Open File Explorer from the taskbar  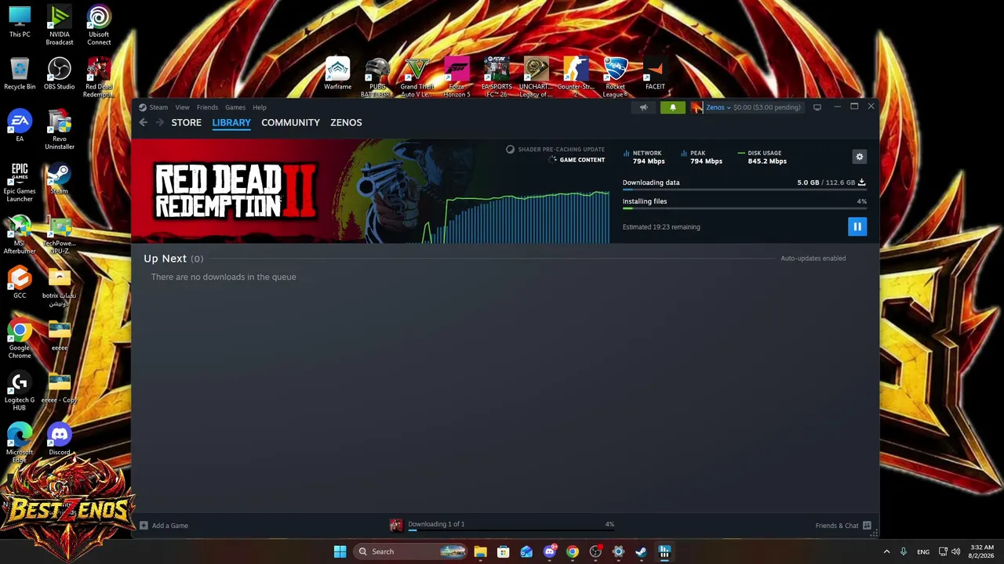(480, 551)
